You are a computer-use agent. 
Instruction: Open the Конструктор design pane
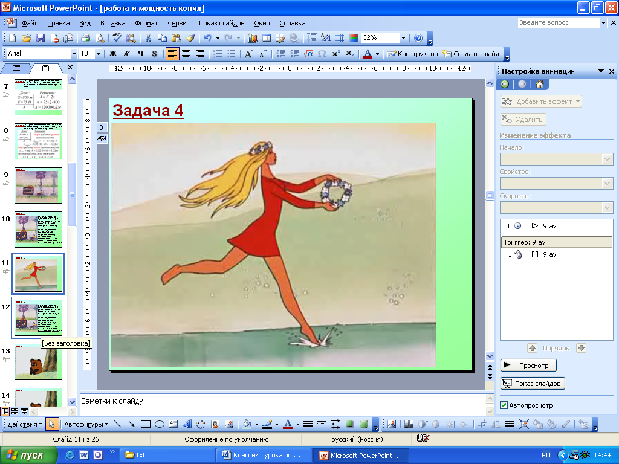pos(412,54)
